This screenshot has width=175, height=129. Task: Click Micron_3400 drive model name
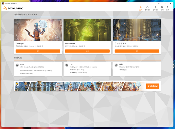point(129,67)
